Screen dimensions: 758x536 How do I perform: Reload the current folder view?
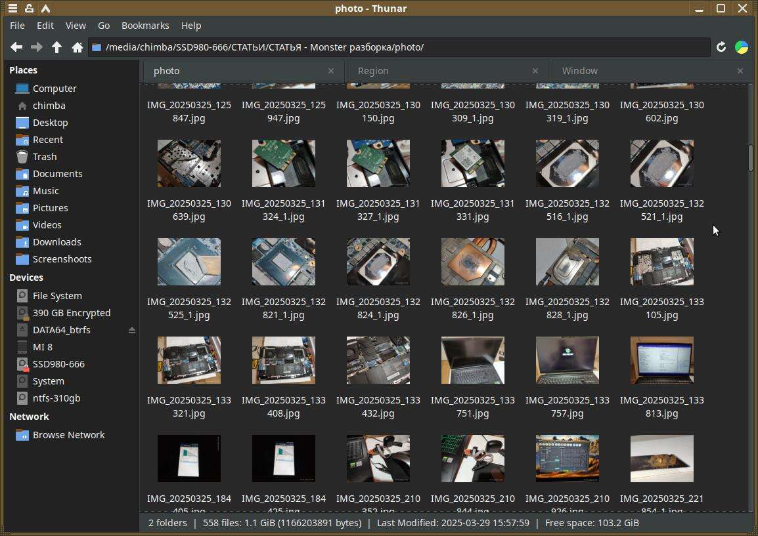pyautogui.click(x=721, y=47)
